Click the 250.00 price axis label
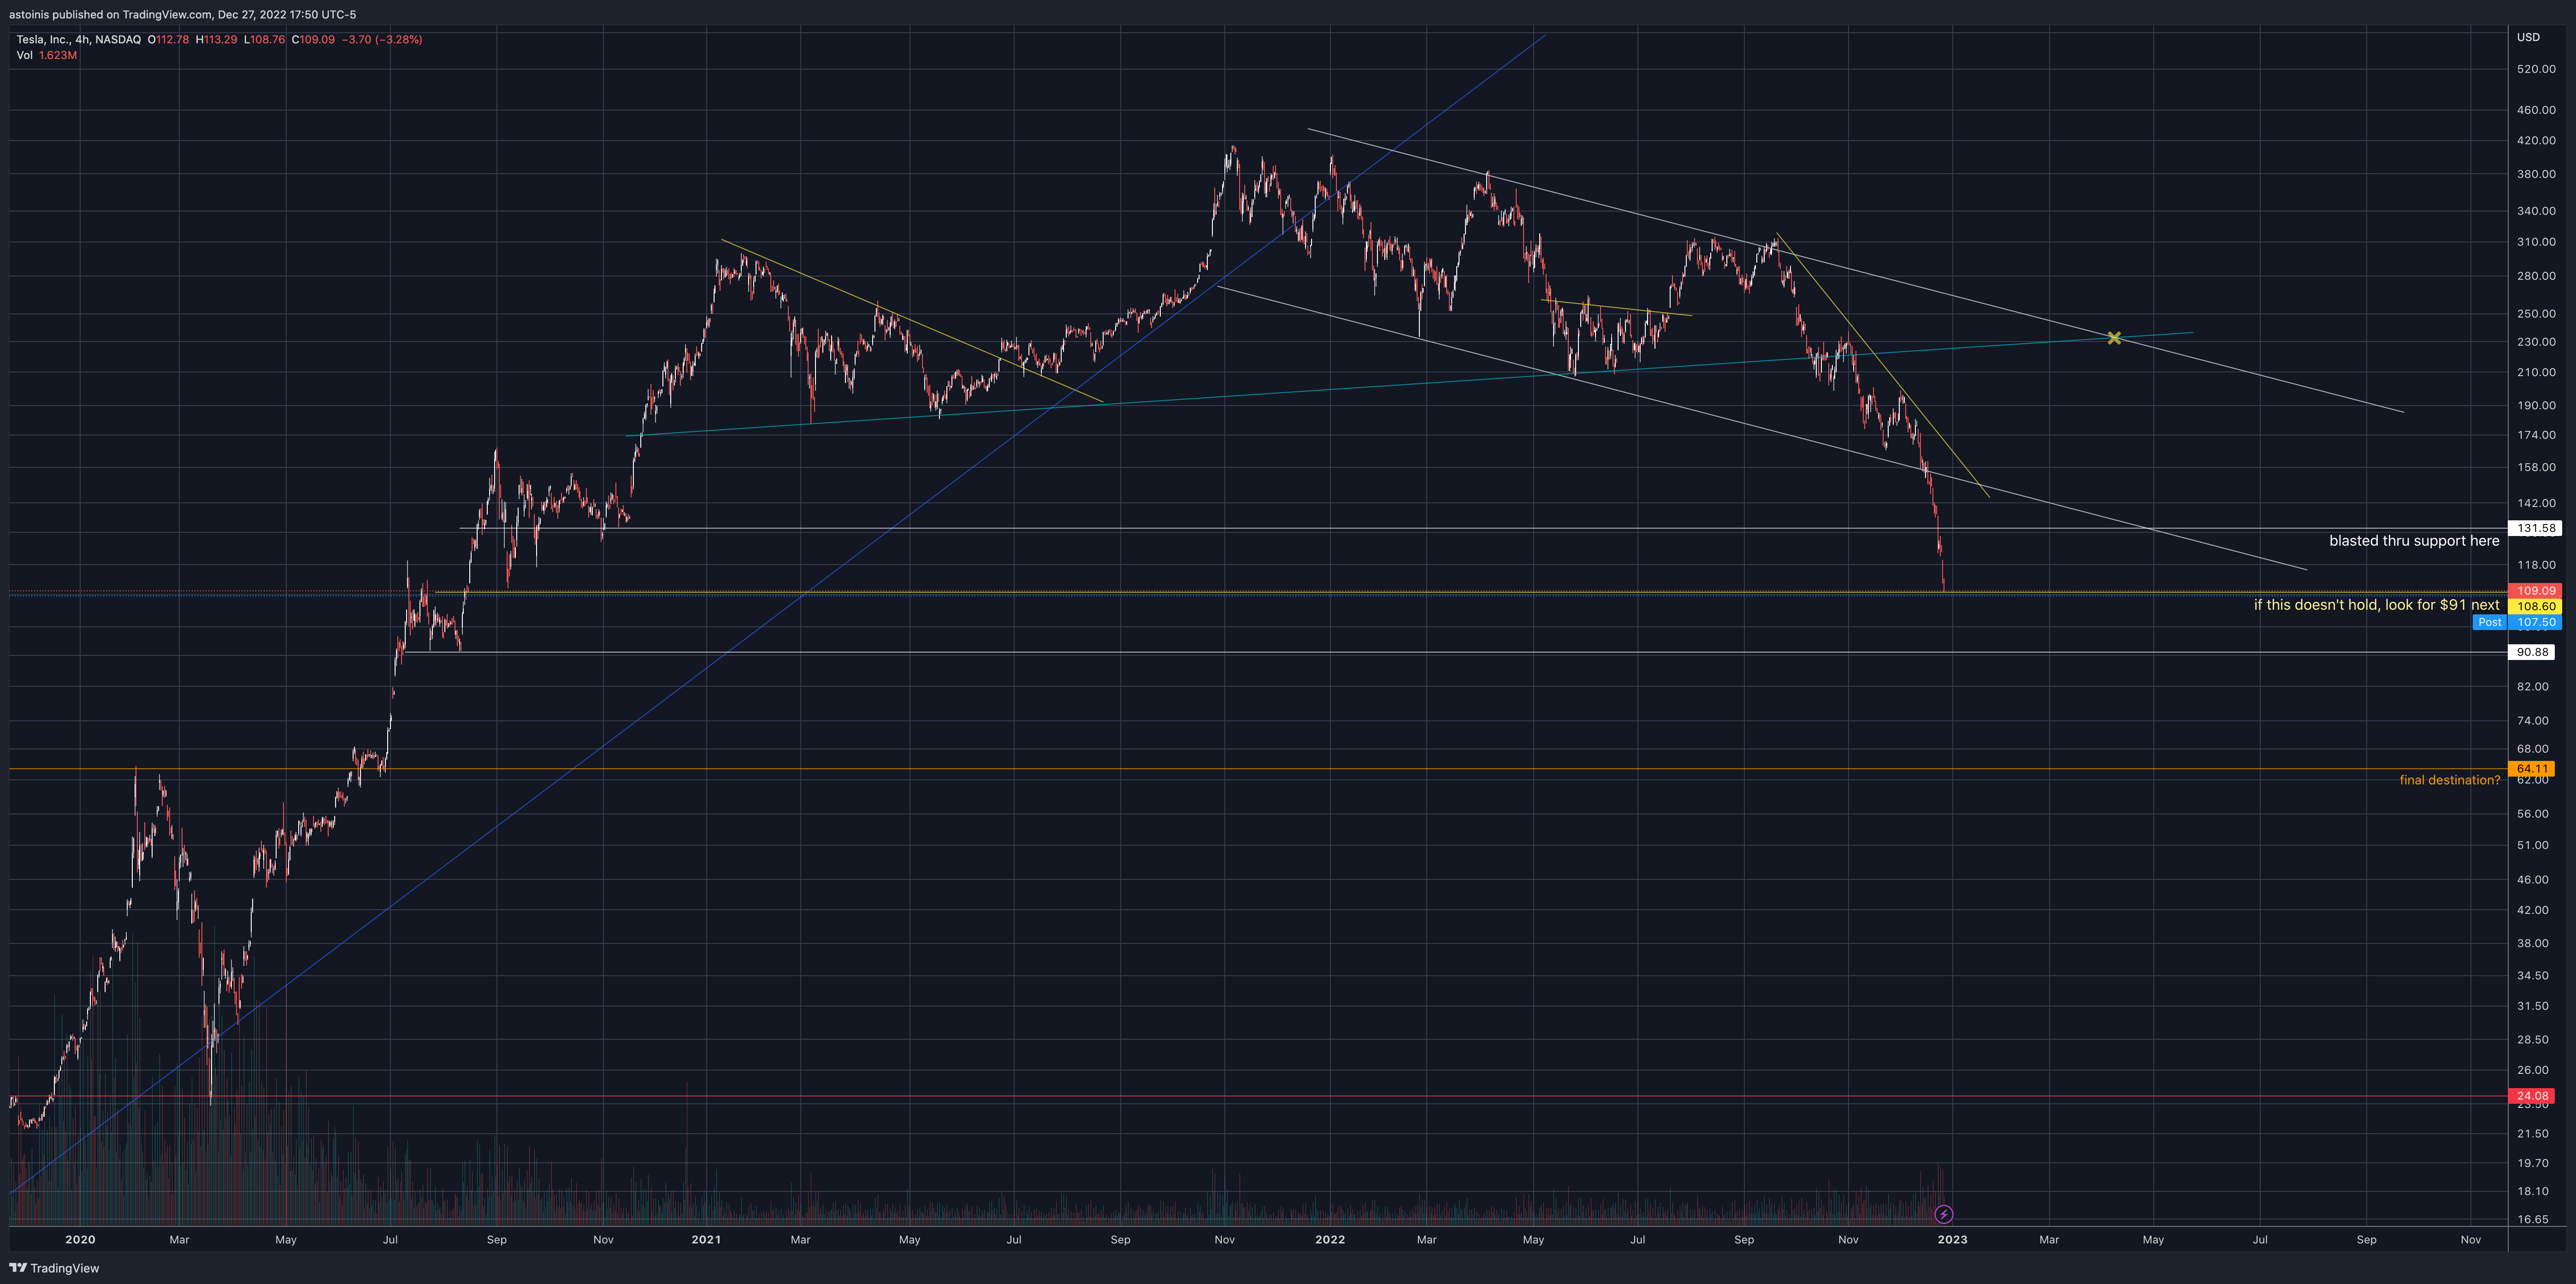2576x1284 pixels. pos(2536,314)
